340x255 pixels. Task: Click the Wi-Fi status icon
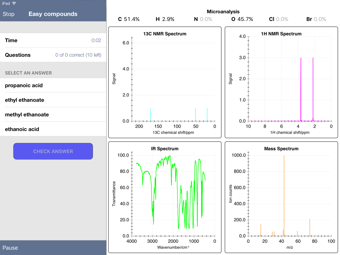tap(14, 3)
